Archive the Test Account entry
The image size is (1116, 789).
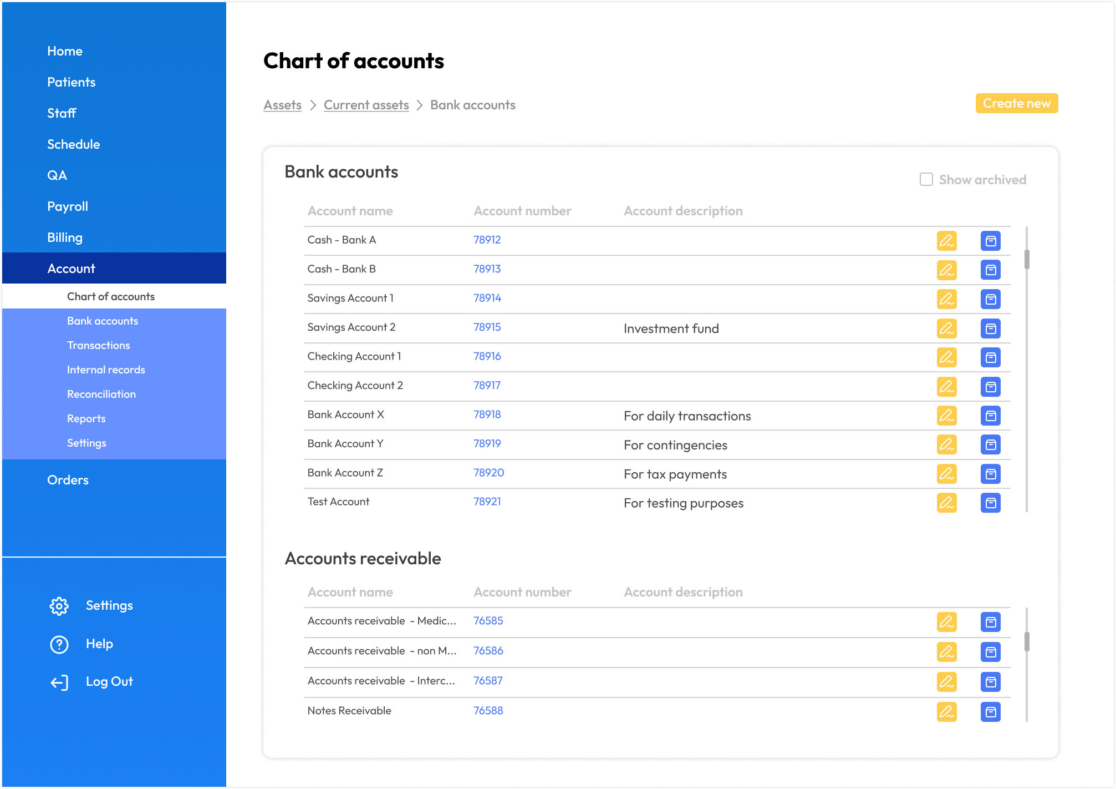point(990,503)
